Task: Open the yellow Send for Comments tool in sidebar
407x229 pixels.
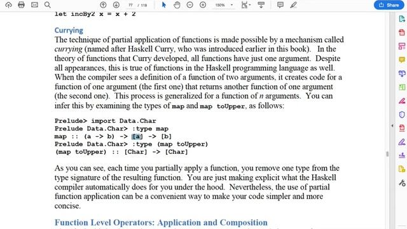Action: (401, 169)
